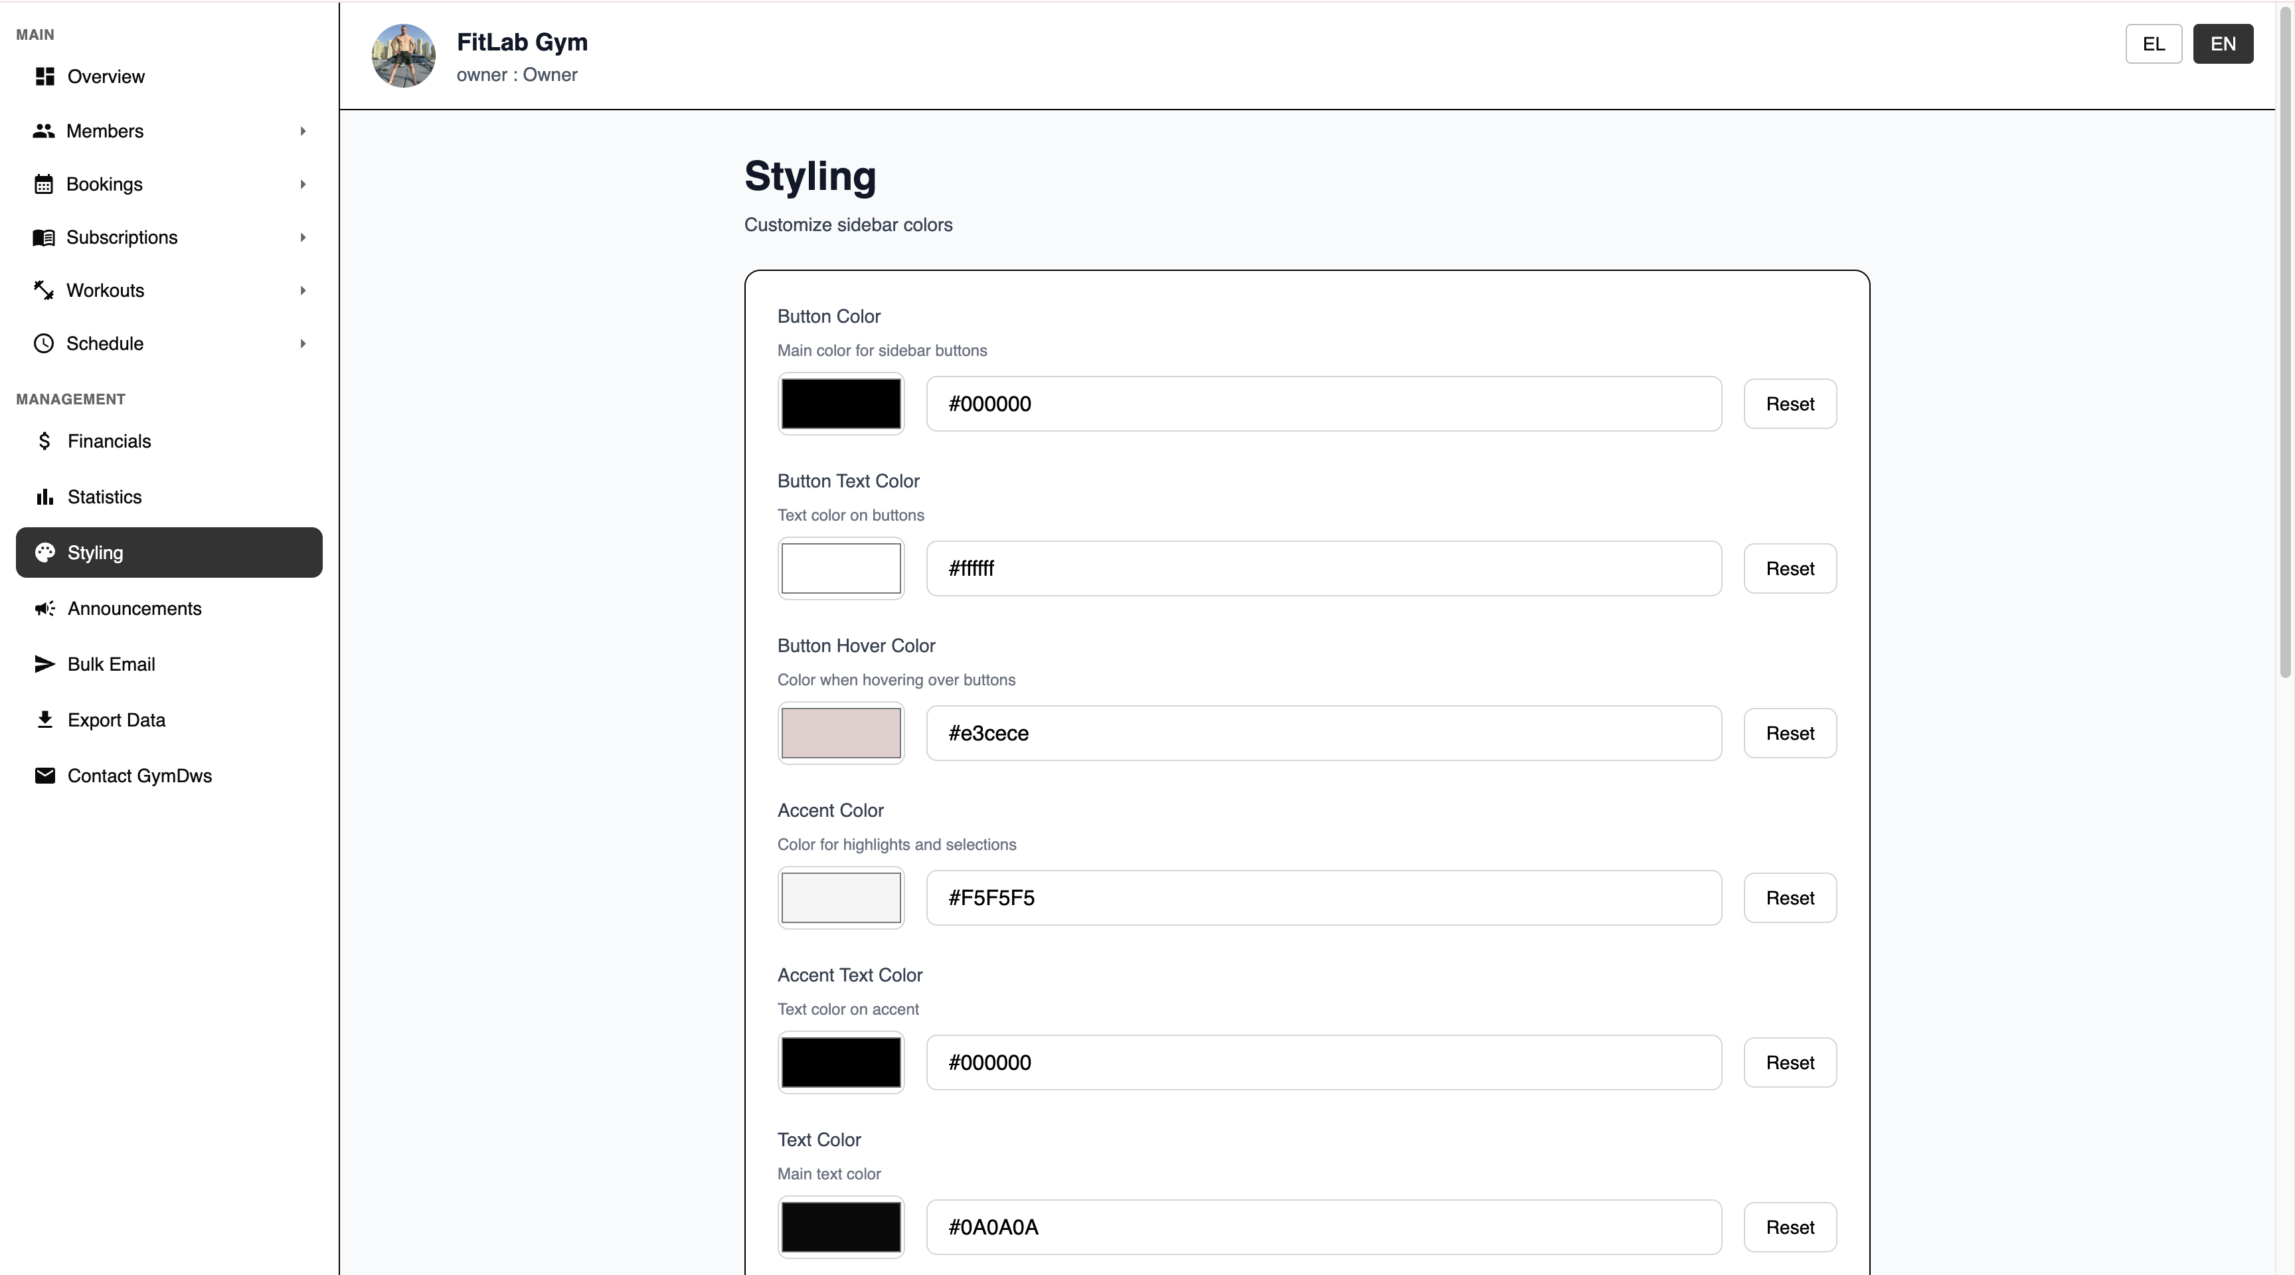Open Accent Color light gray swatch
This screenshot has width=2295, height=1275.
[x=841, y=898]
